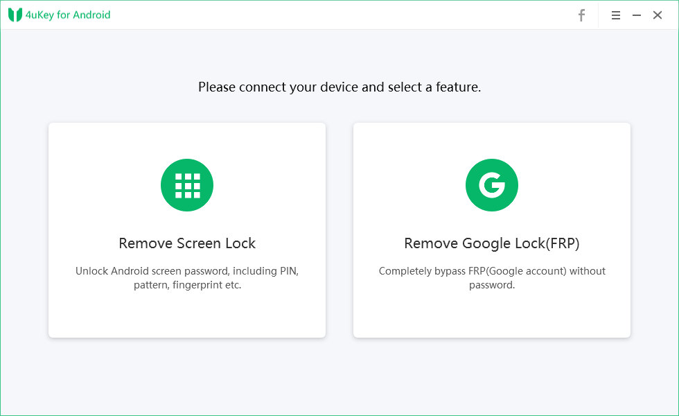
Task: Click empty title bar area left of Facebook icon
Action: click(346, 15)
